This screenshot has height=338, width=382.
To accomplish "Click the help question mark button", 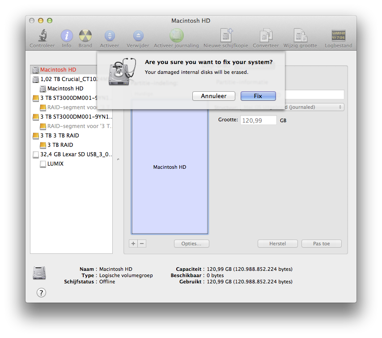I will coord(41,293).
